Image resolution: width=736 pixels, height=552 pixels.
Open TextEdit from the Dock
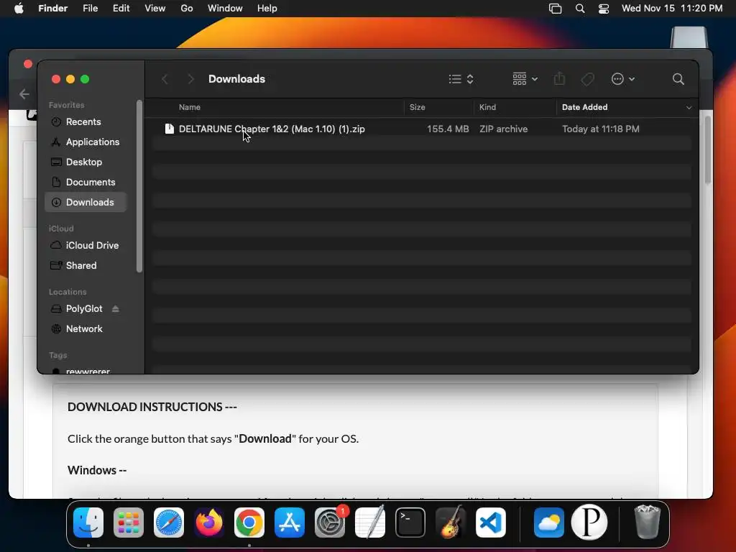[370, 523]
